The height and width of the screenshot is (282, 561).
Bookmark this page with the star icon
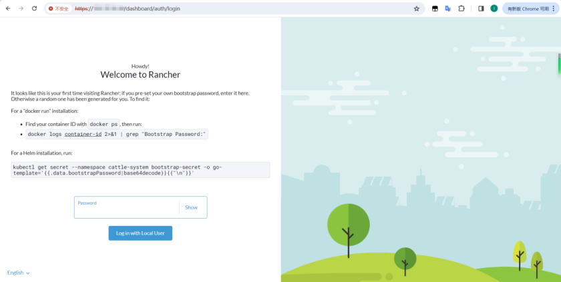[x=417, y=9]
